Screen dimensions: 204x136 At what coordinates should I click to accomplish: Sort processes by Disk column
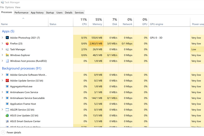111,22
